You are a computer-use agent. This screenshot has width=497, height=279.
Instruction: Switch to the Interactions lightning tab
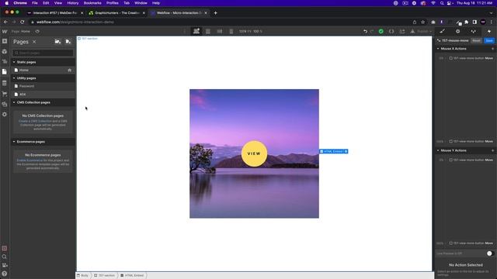[489, 31]
